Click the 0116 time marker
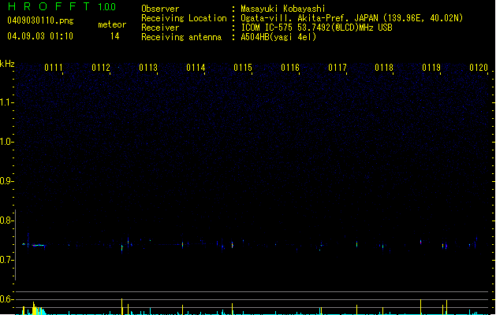496x315 pixels. coord(290,68)
